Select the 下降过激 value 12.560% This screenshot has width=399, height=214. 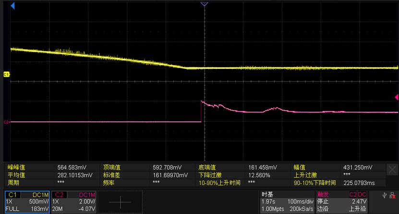pos(259,175)
